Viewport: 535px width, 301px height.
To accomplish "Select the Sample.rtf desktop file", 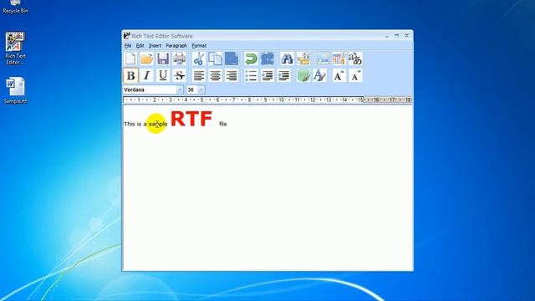I will (x=15, y=90).
